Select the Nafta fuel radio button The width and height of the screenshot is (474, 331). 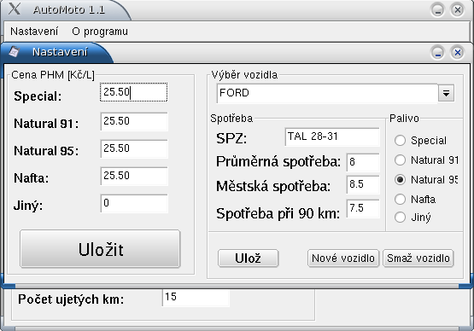[x=400, y=200]
